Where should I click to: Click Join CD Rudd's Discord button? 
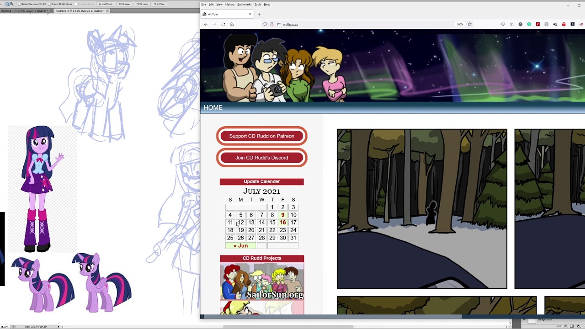point(262,158)
